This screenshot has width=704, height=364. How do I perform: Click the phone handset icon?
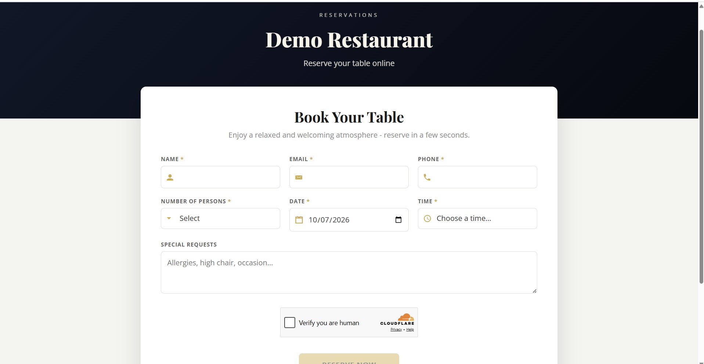coord(427,178)
